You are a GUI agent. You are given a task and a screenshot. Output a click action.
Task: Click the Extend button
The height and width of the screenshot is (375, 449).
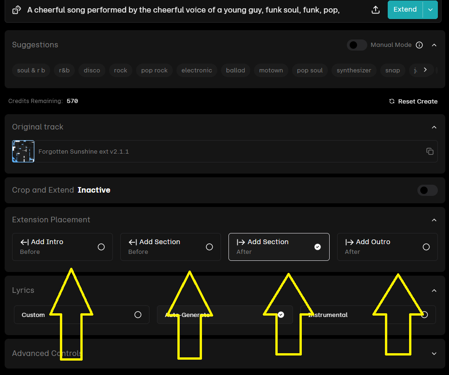coord(405,10)
